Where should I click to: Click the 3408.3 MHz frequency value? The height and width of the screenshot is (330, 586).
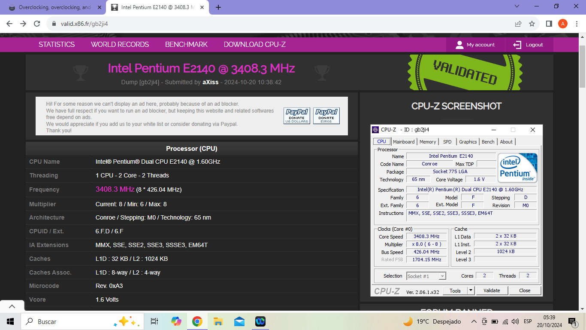[115, 189]
